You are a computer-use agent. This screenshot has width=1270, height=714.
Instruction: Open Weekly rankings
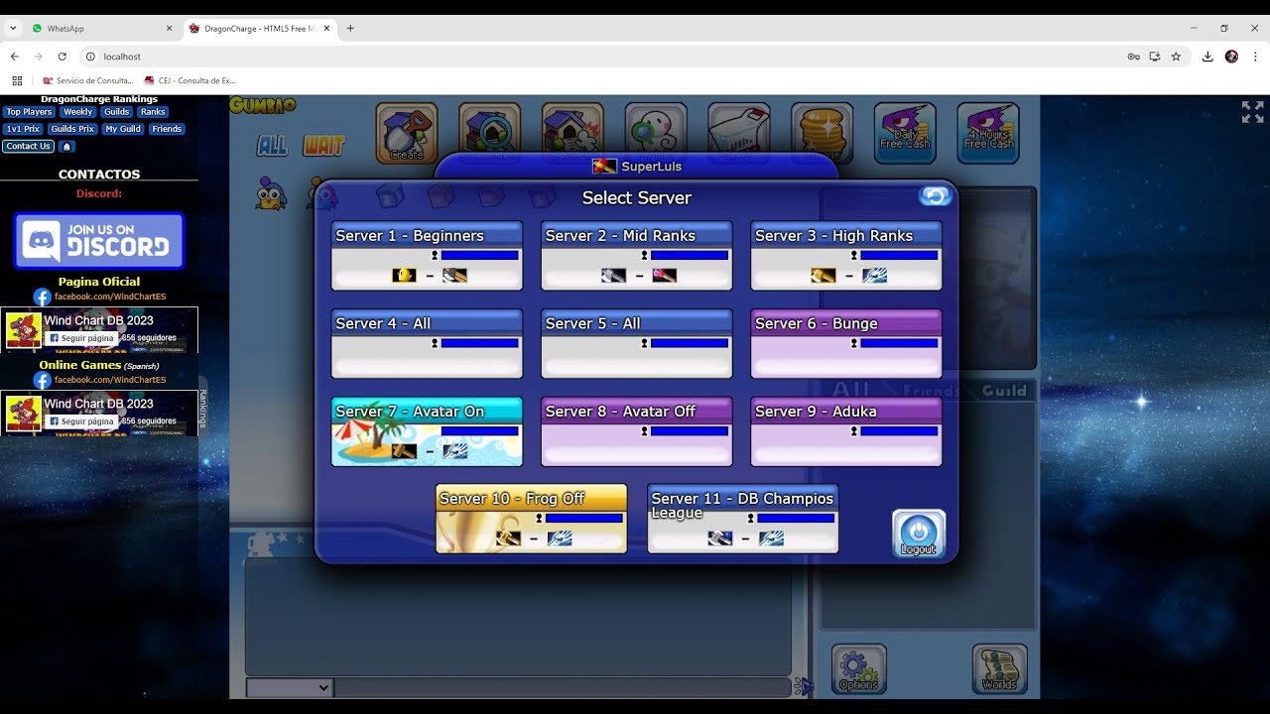coord(78,112)
